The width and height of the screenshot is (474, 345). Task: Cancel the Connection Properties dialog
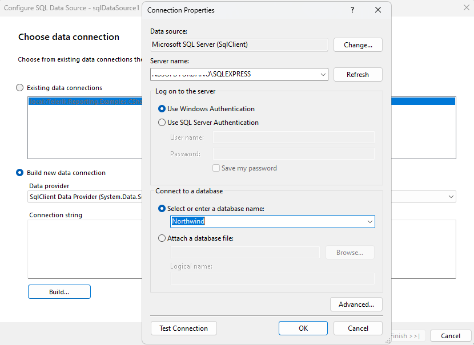pos(358,328)
